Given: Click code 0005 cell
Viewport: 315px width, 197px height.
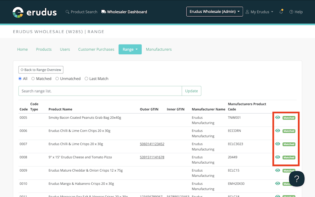Looking at the screenshot, I should (23, 118).
